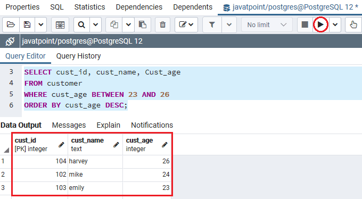Click the Delete trash can icon
This screenshot has width=362, height=199.
pyautogui.click(x=162, y=24)
